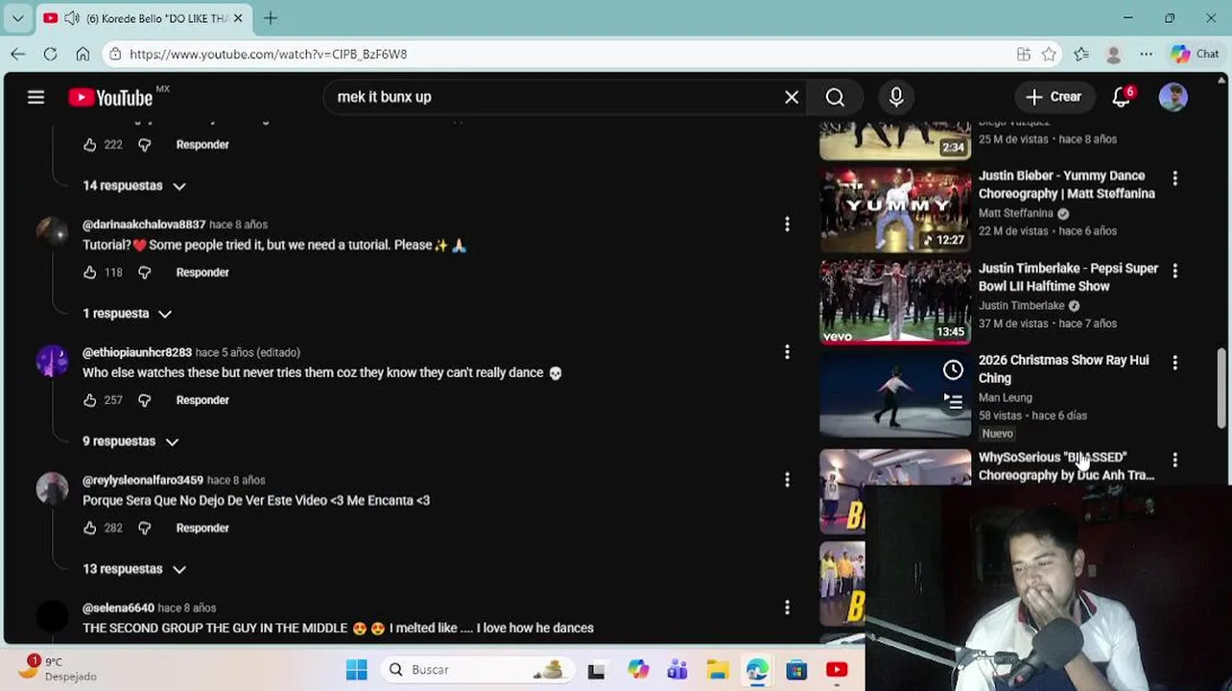
Task: Reply to ethiopiaunhcr8283's comment
Action: click(x=202, y=400)
